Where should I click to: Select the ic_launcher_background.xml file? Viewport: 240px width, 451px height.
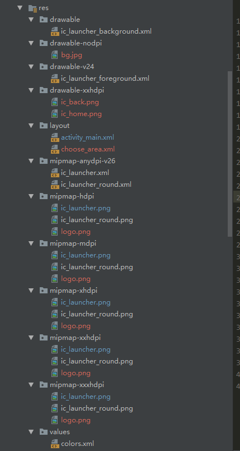click(106, 31)
